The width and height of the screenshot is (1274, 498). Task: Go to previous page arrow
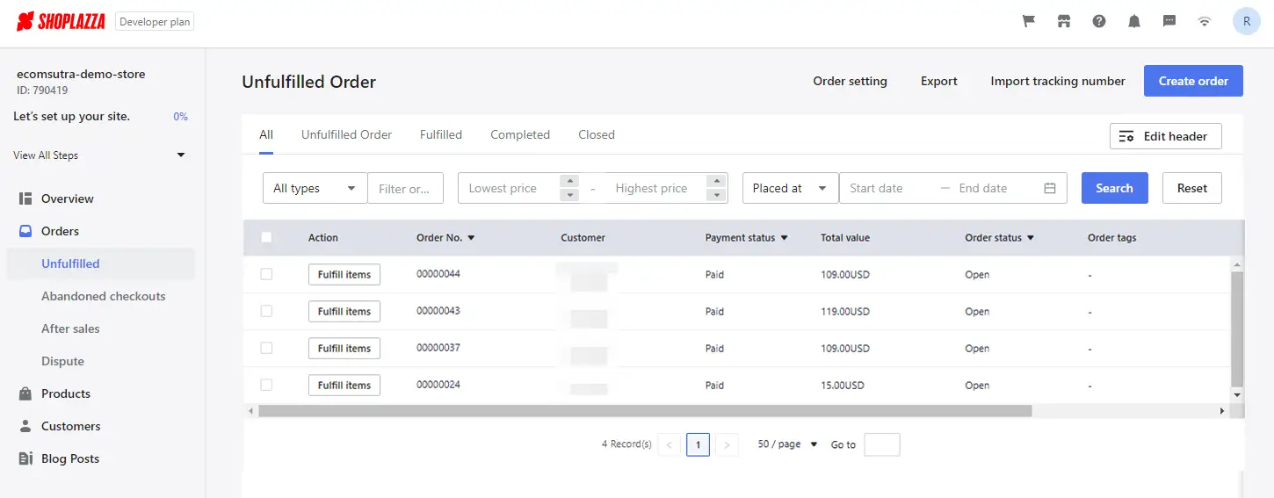[669, 445]
